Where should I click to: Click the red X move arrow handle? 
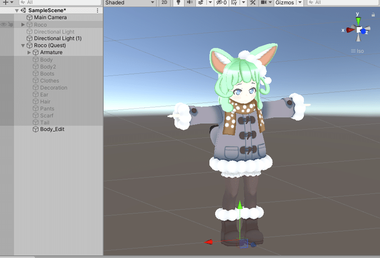tap(209, 242)
